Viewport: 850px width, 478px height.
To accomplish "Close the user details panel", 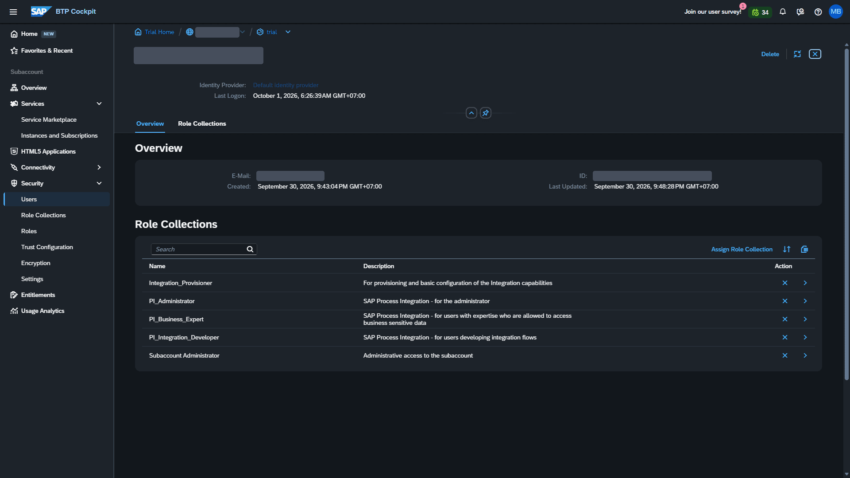I will pyautogui.click(x=815, y=54).
